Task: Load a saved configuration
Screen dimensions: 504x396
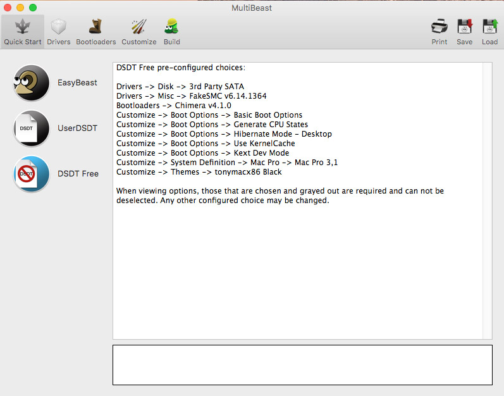Action: click(x=489, y=32)
